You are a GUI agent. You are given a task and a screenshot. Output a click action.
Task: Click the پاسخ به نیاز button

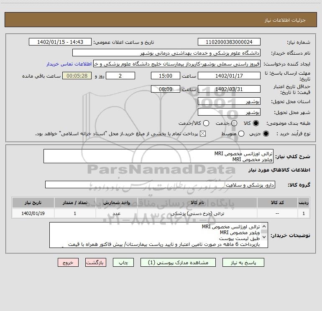coord(243,263)
